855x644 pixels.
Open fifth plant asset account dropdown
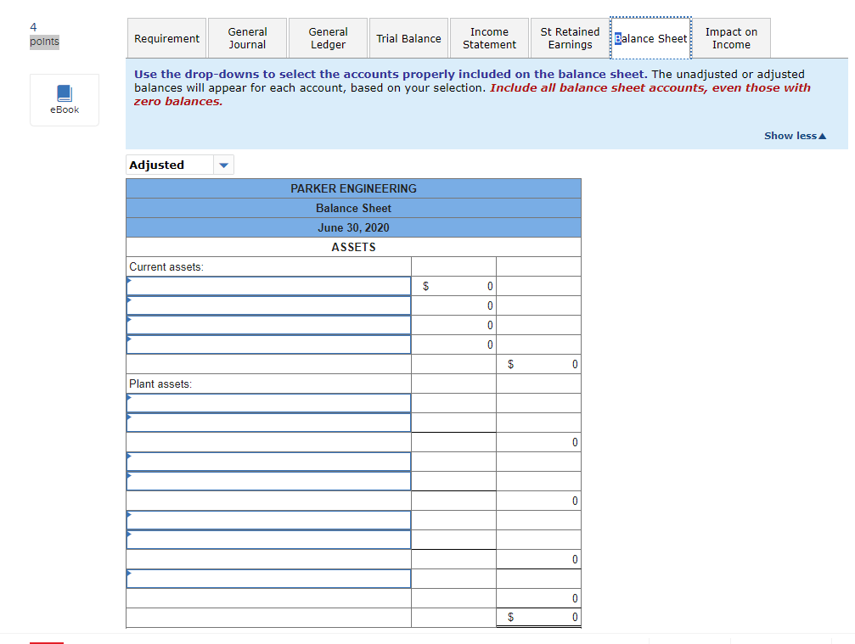tap(269, 520)
